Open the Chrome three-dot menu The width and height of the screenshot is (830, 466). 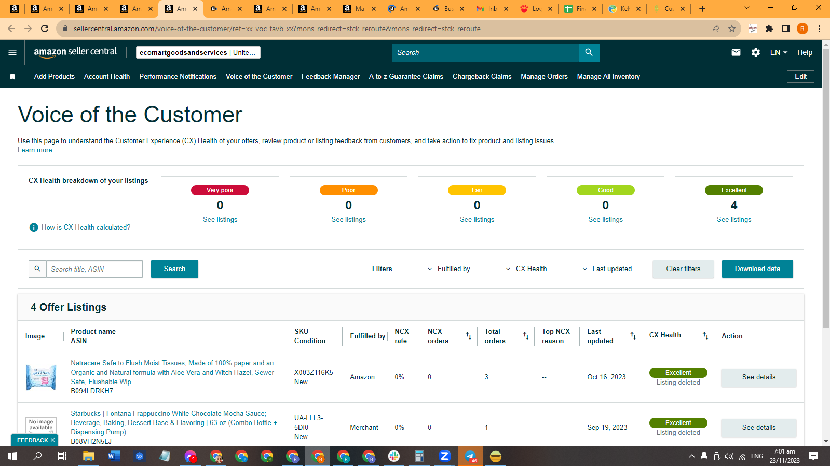(x=819, y=29)
